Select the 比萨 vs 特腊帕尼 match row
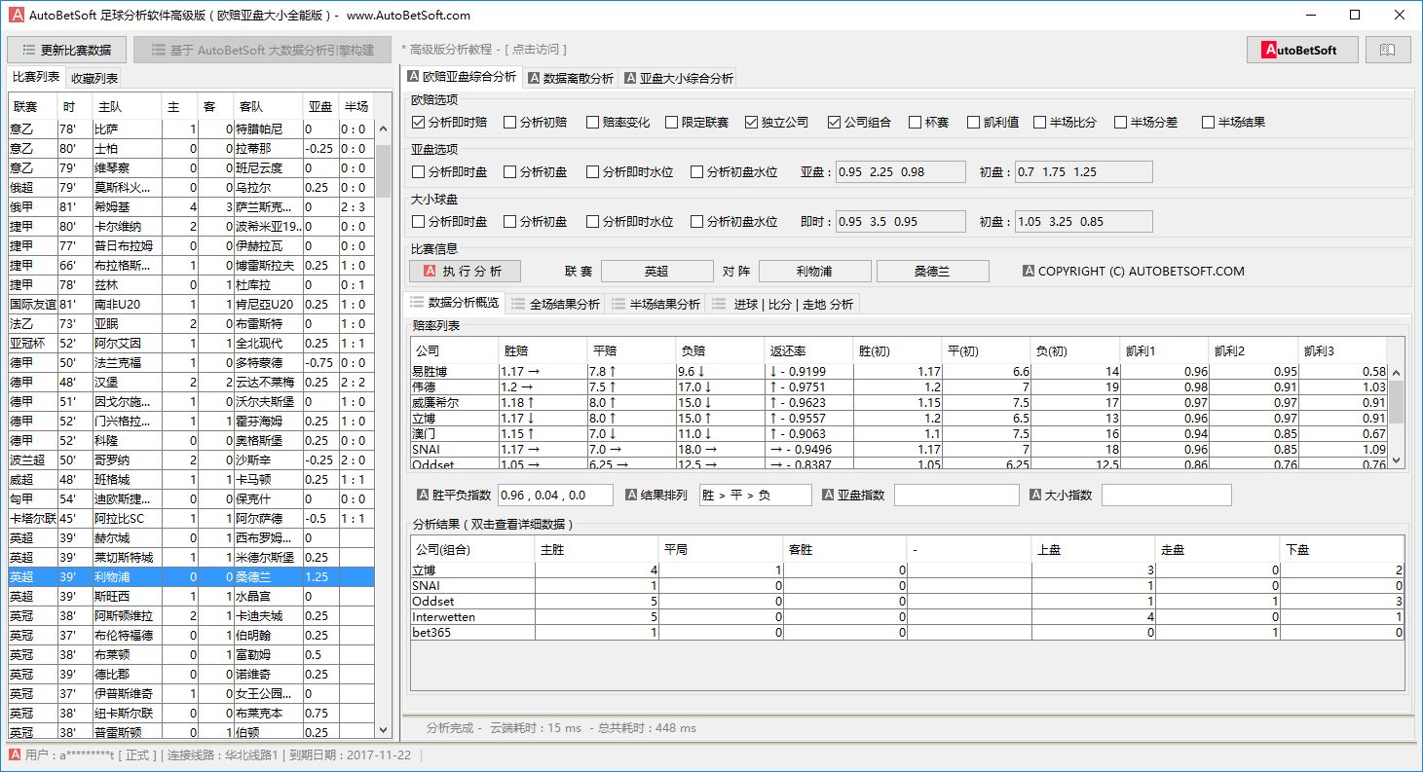1423x772 pixels. (x=189, y=129)
